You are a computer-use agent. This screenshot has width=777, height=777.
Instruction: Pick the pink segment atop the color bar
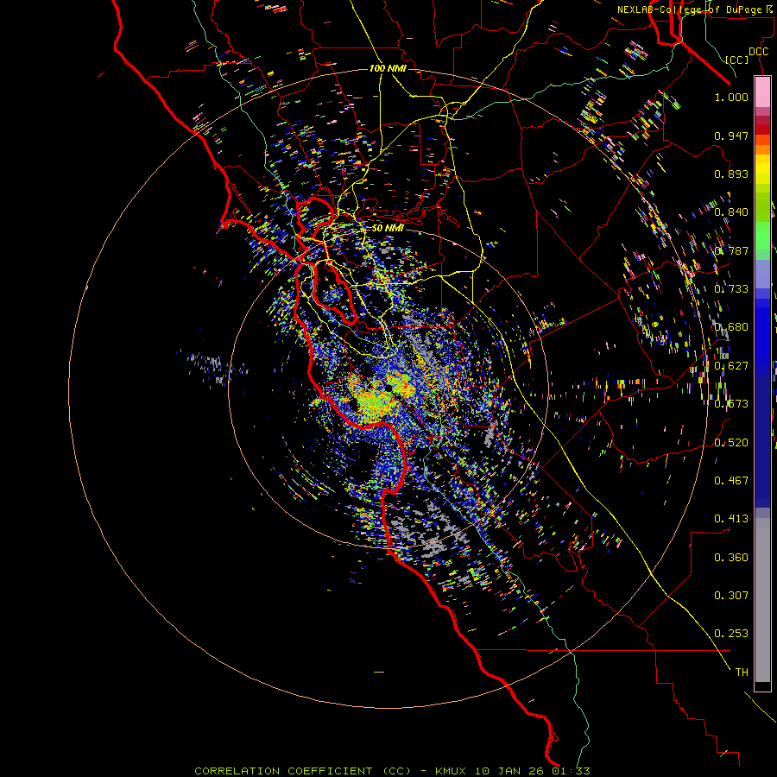(x=762, y=92)
